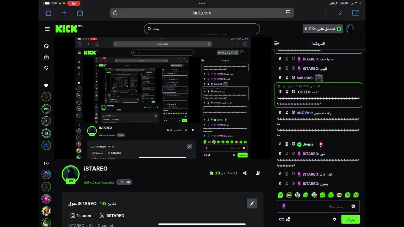This screenshot has width=404, height=227.
Task: Open the Safari tab overview
Action: [x=48, y=13]
